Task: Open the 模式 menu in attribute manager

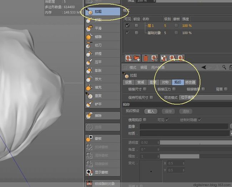Action: (133, 68)
